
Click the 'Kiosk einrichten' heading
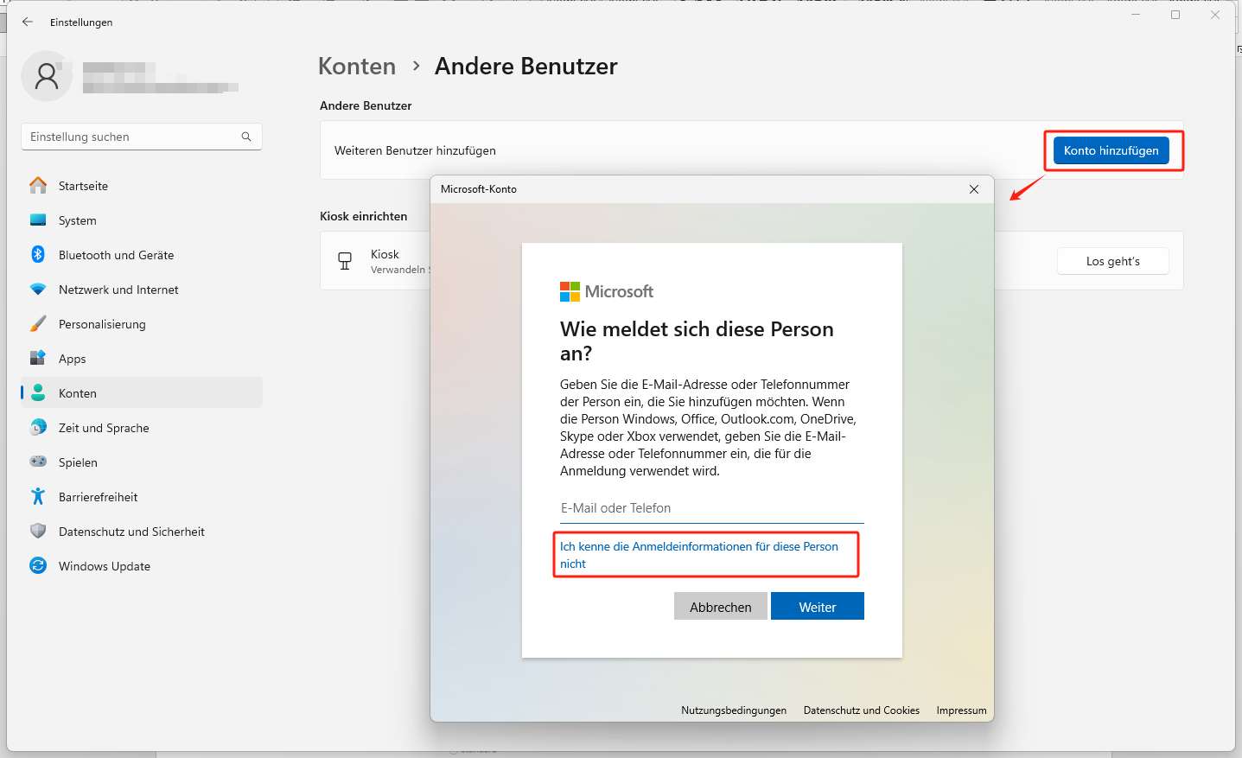363,216
